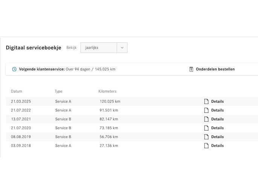
Task: View Details of the 82.147 km Service B
Action: pyautogui.click(x=217, y=119)
